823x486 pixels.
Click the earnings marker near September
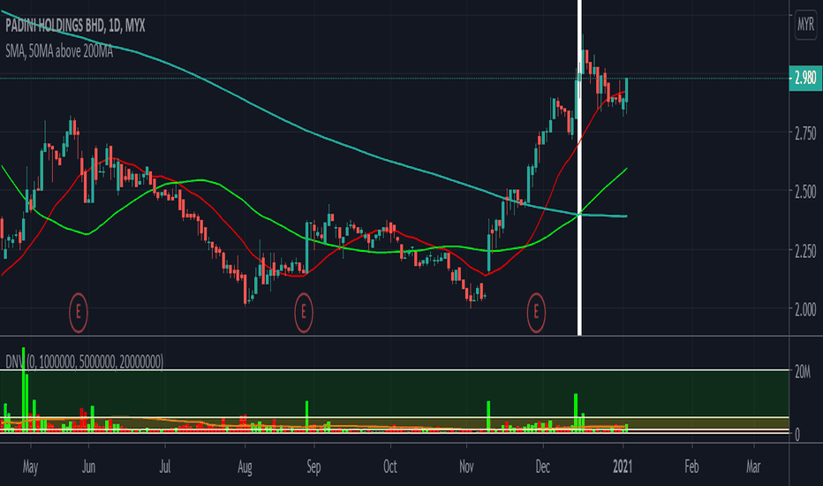coord(304,313)
